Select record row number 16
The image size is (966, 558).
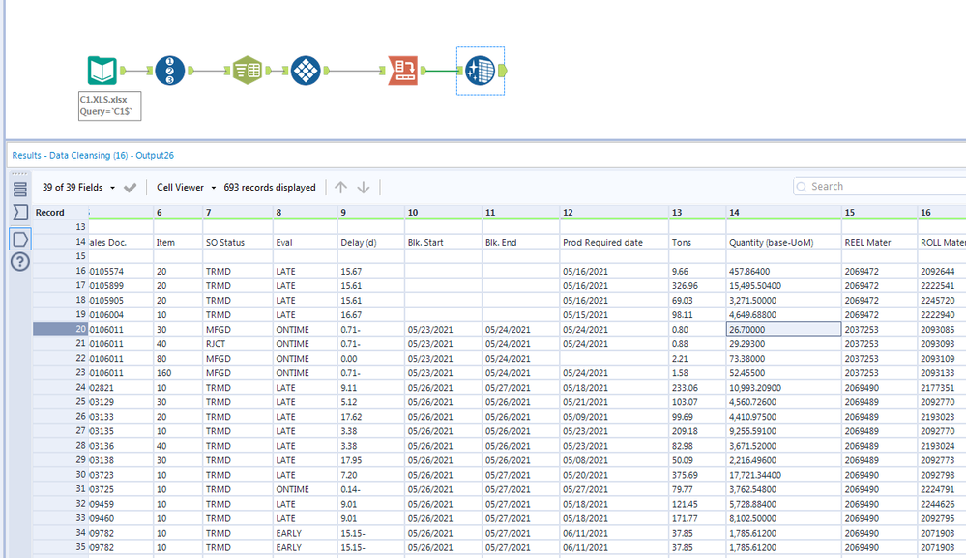[x=60, y=272]
